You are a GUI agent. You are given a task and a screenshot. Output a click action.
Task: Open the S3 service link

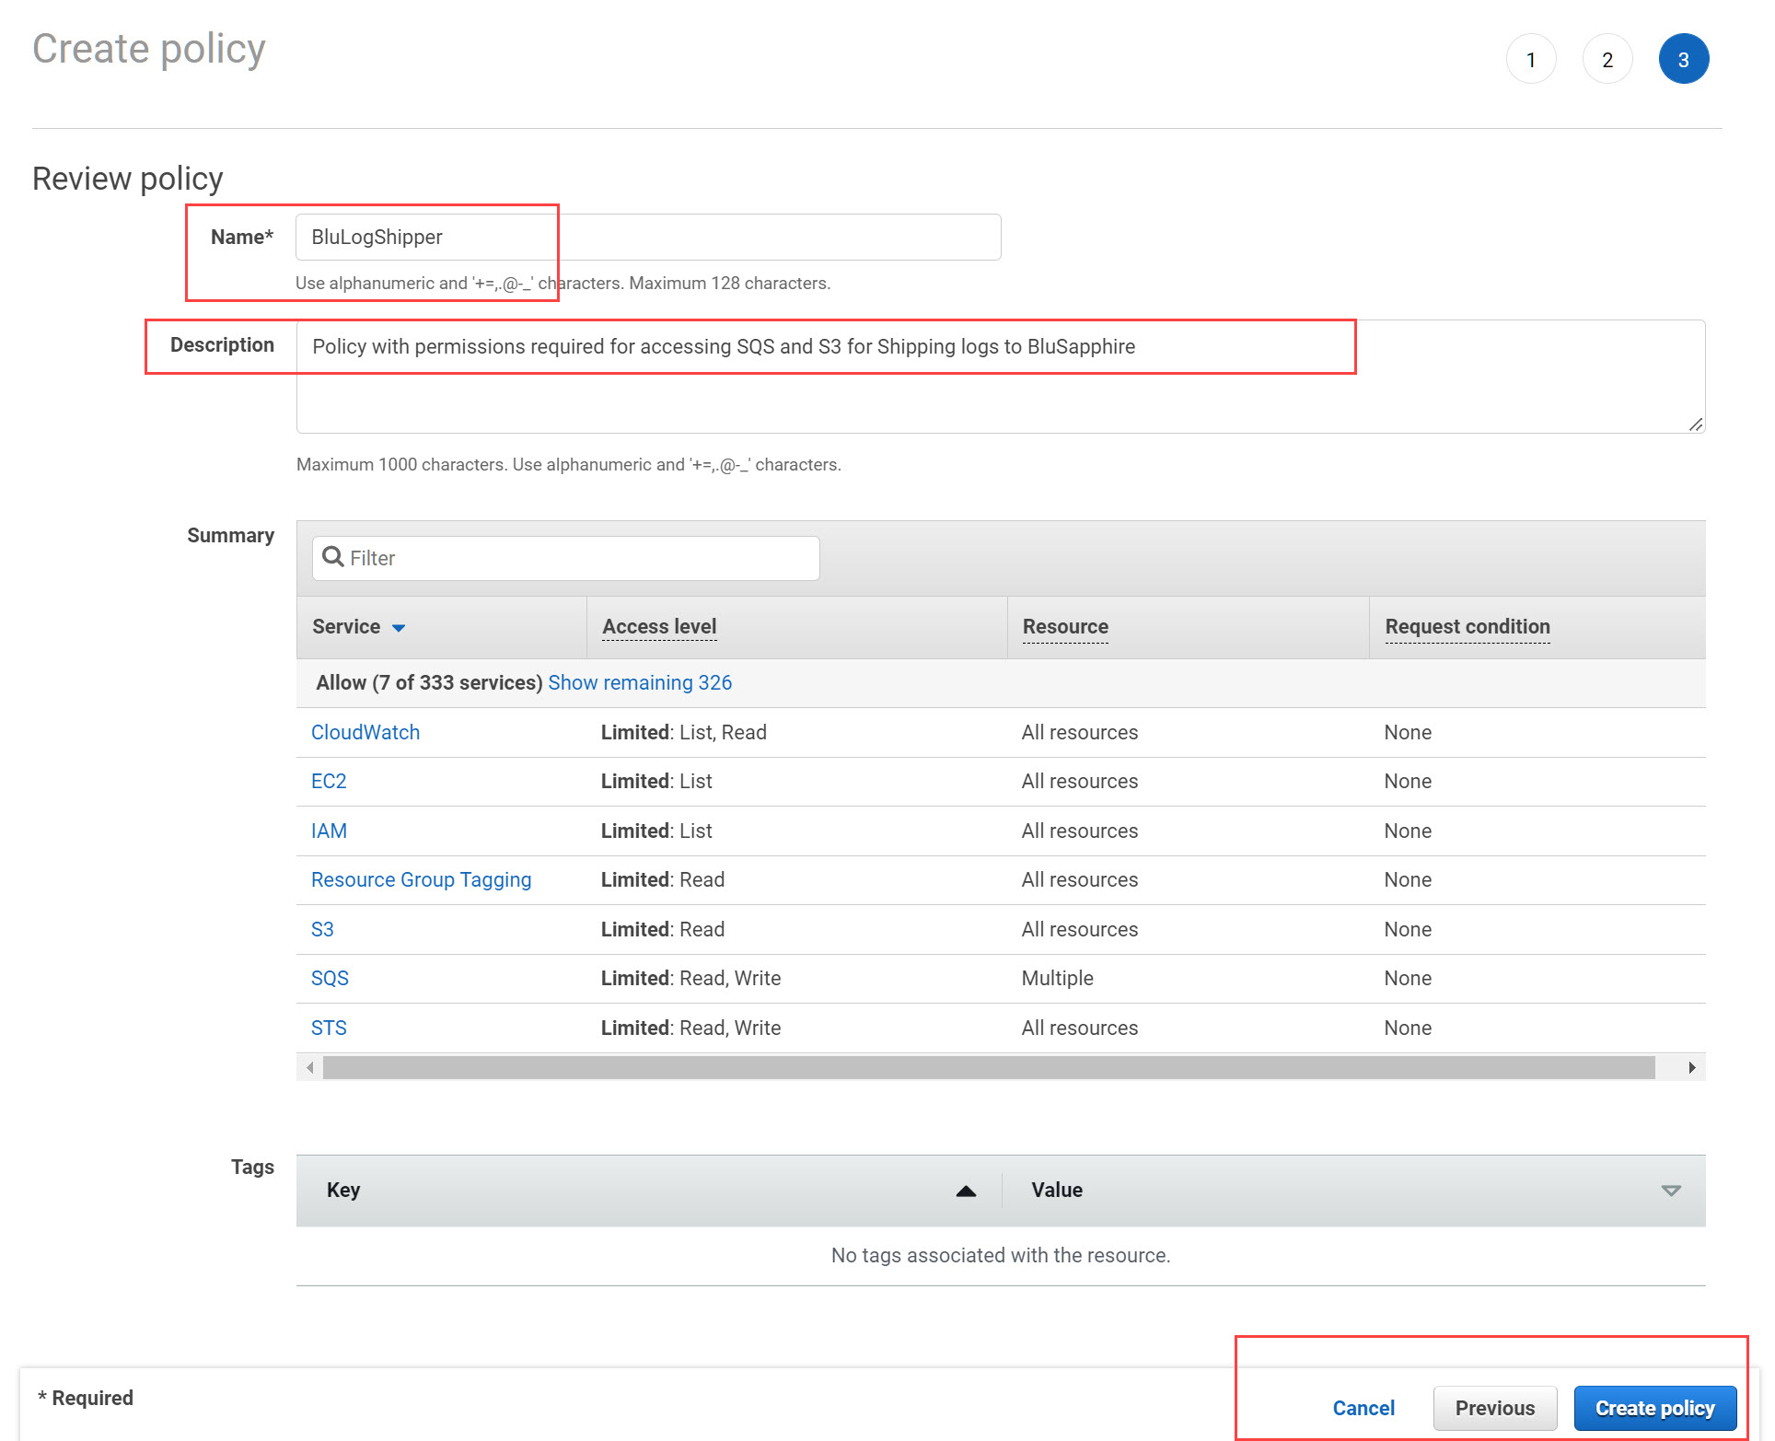click(x=322, y=929)
